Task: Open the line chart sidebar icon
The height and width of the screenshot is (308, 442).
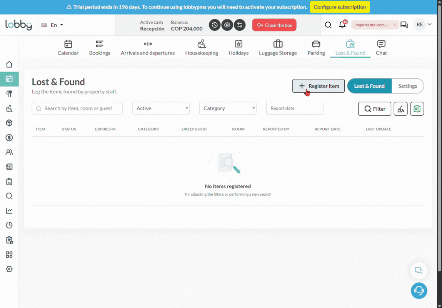Action: (x=9, y=211)
